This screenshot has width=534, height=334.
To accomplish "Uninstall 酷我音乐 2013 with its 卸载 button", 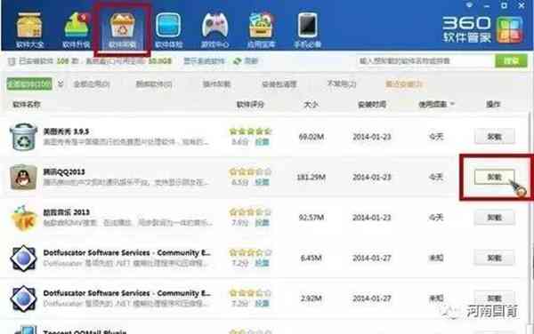I will 494,218.
